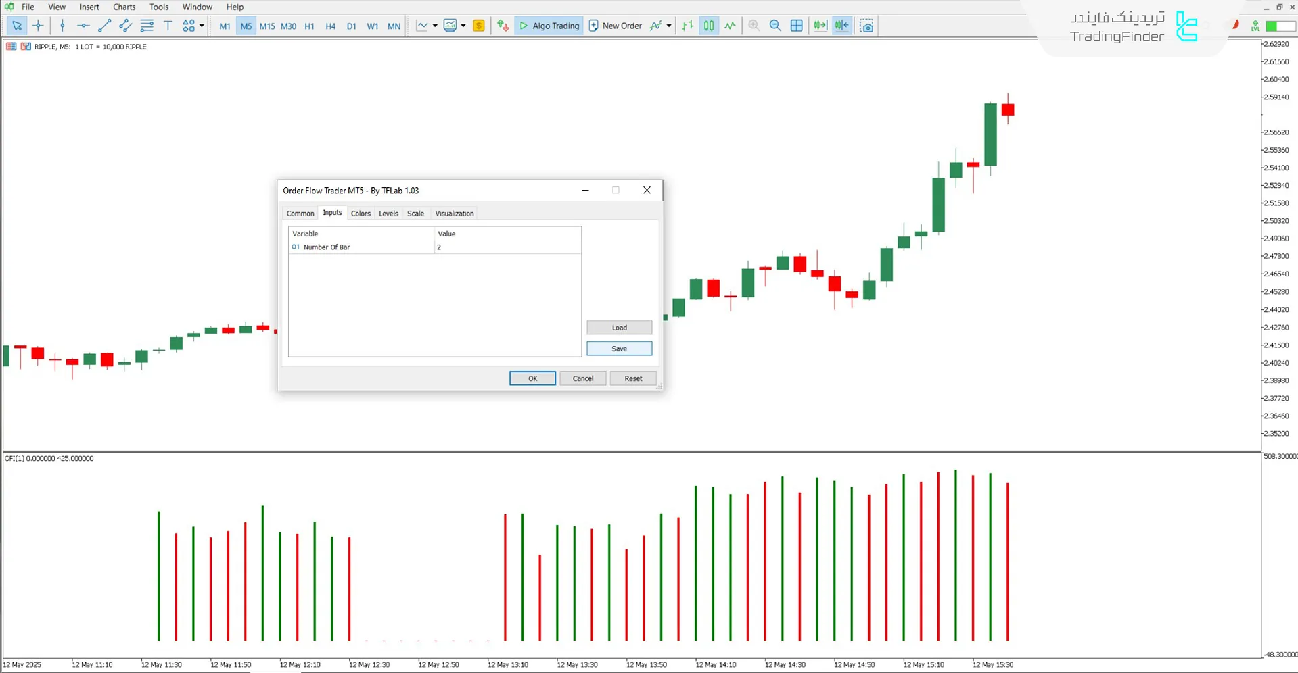Image resolution: width=1298 pixels, height=673 pixels.
Task: Toggle Algo Trading on or off
Action: pos(549,26)
